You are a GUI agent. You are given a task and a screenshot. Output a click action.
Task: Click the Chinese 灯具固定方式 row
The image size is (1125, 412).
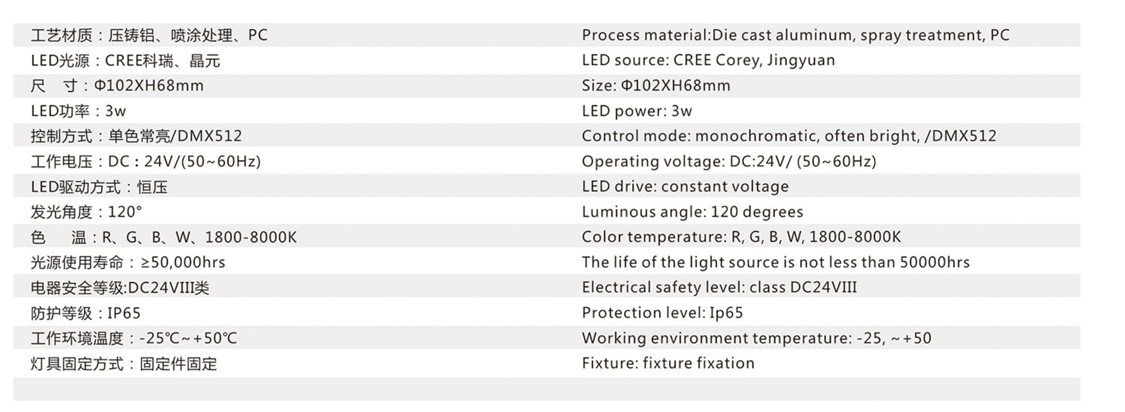124,364
